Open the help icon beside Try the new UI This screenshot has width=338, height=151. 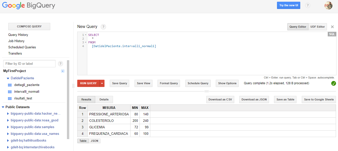pos(308,5)
